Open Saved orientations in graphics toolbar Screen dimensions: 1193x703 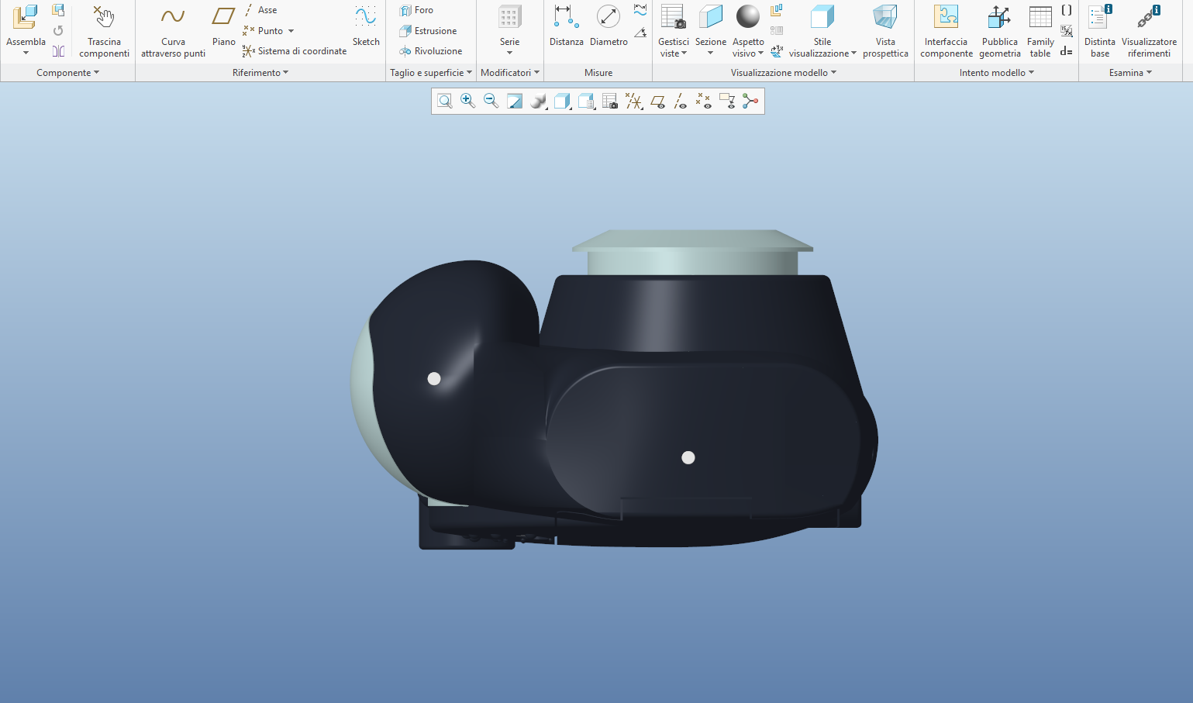point(586,102)
